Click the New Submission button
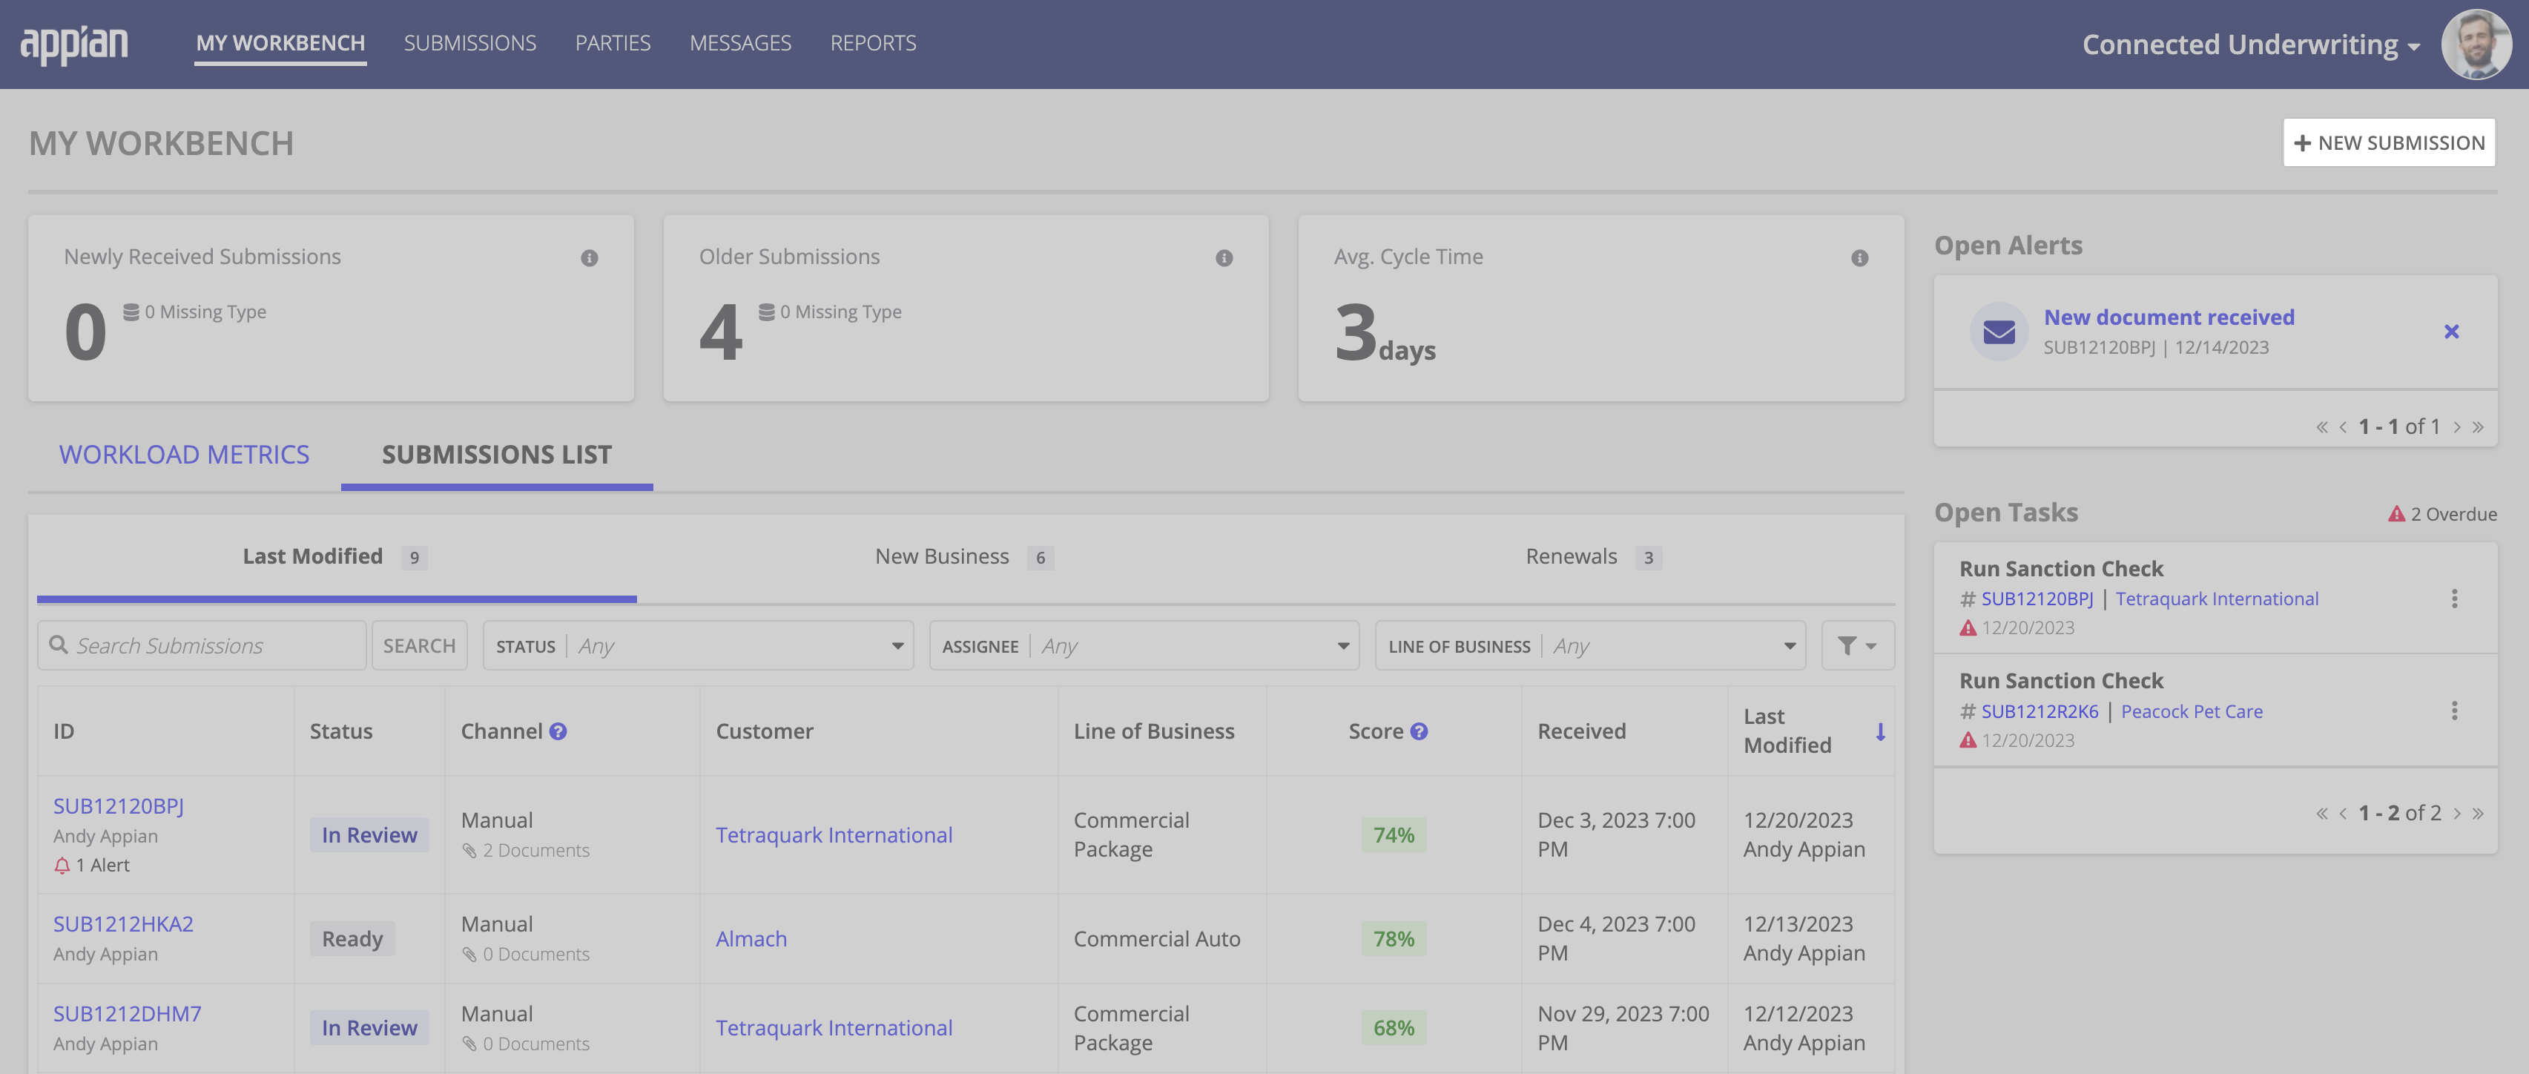 (x=2389, y=143)
